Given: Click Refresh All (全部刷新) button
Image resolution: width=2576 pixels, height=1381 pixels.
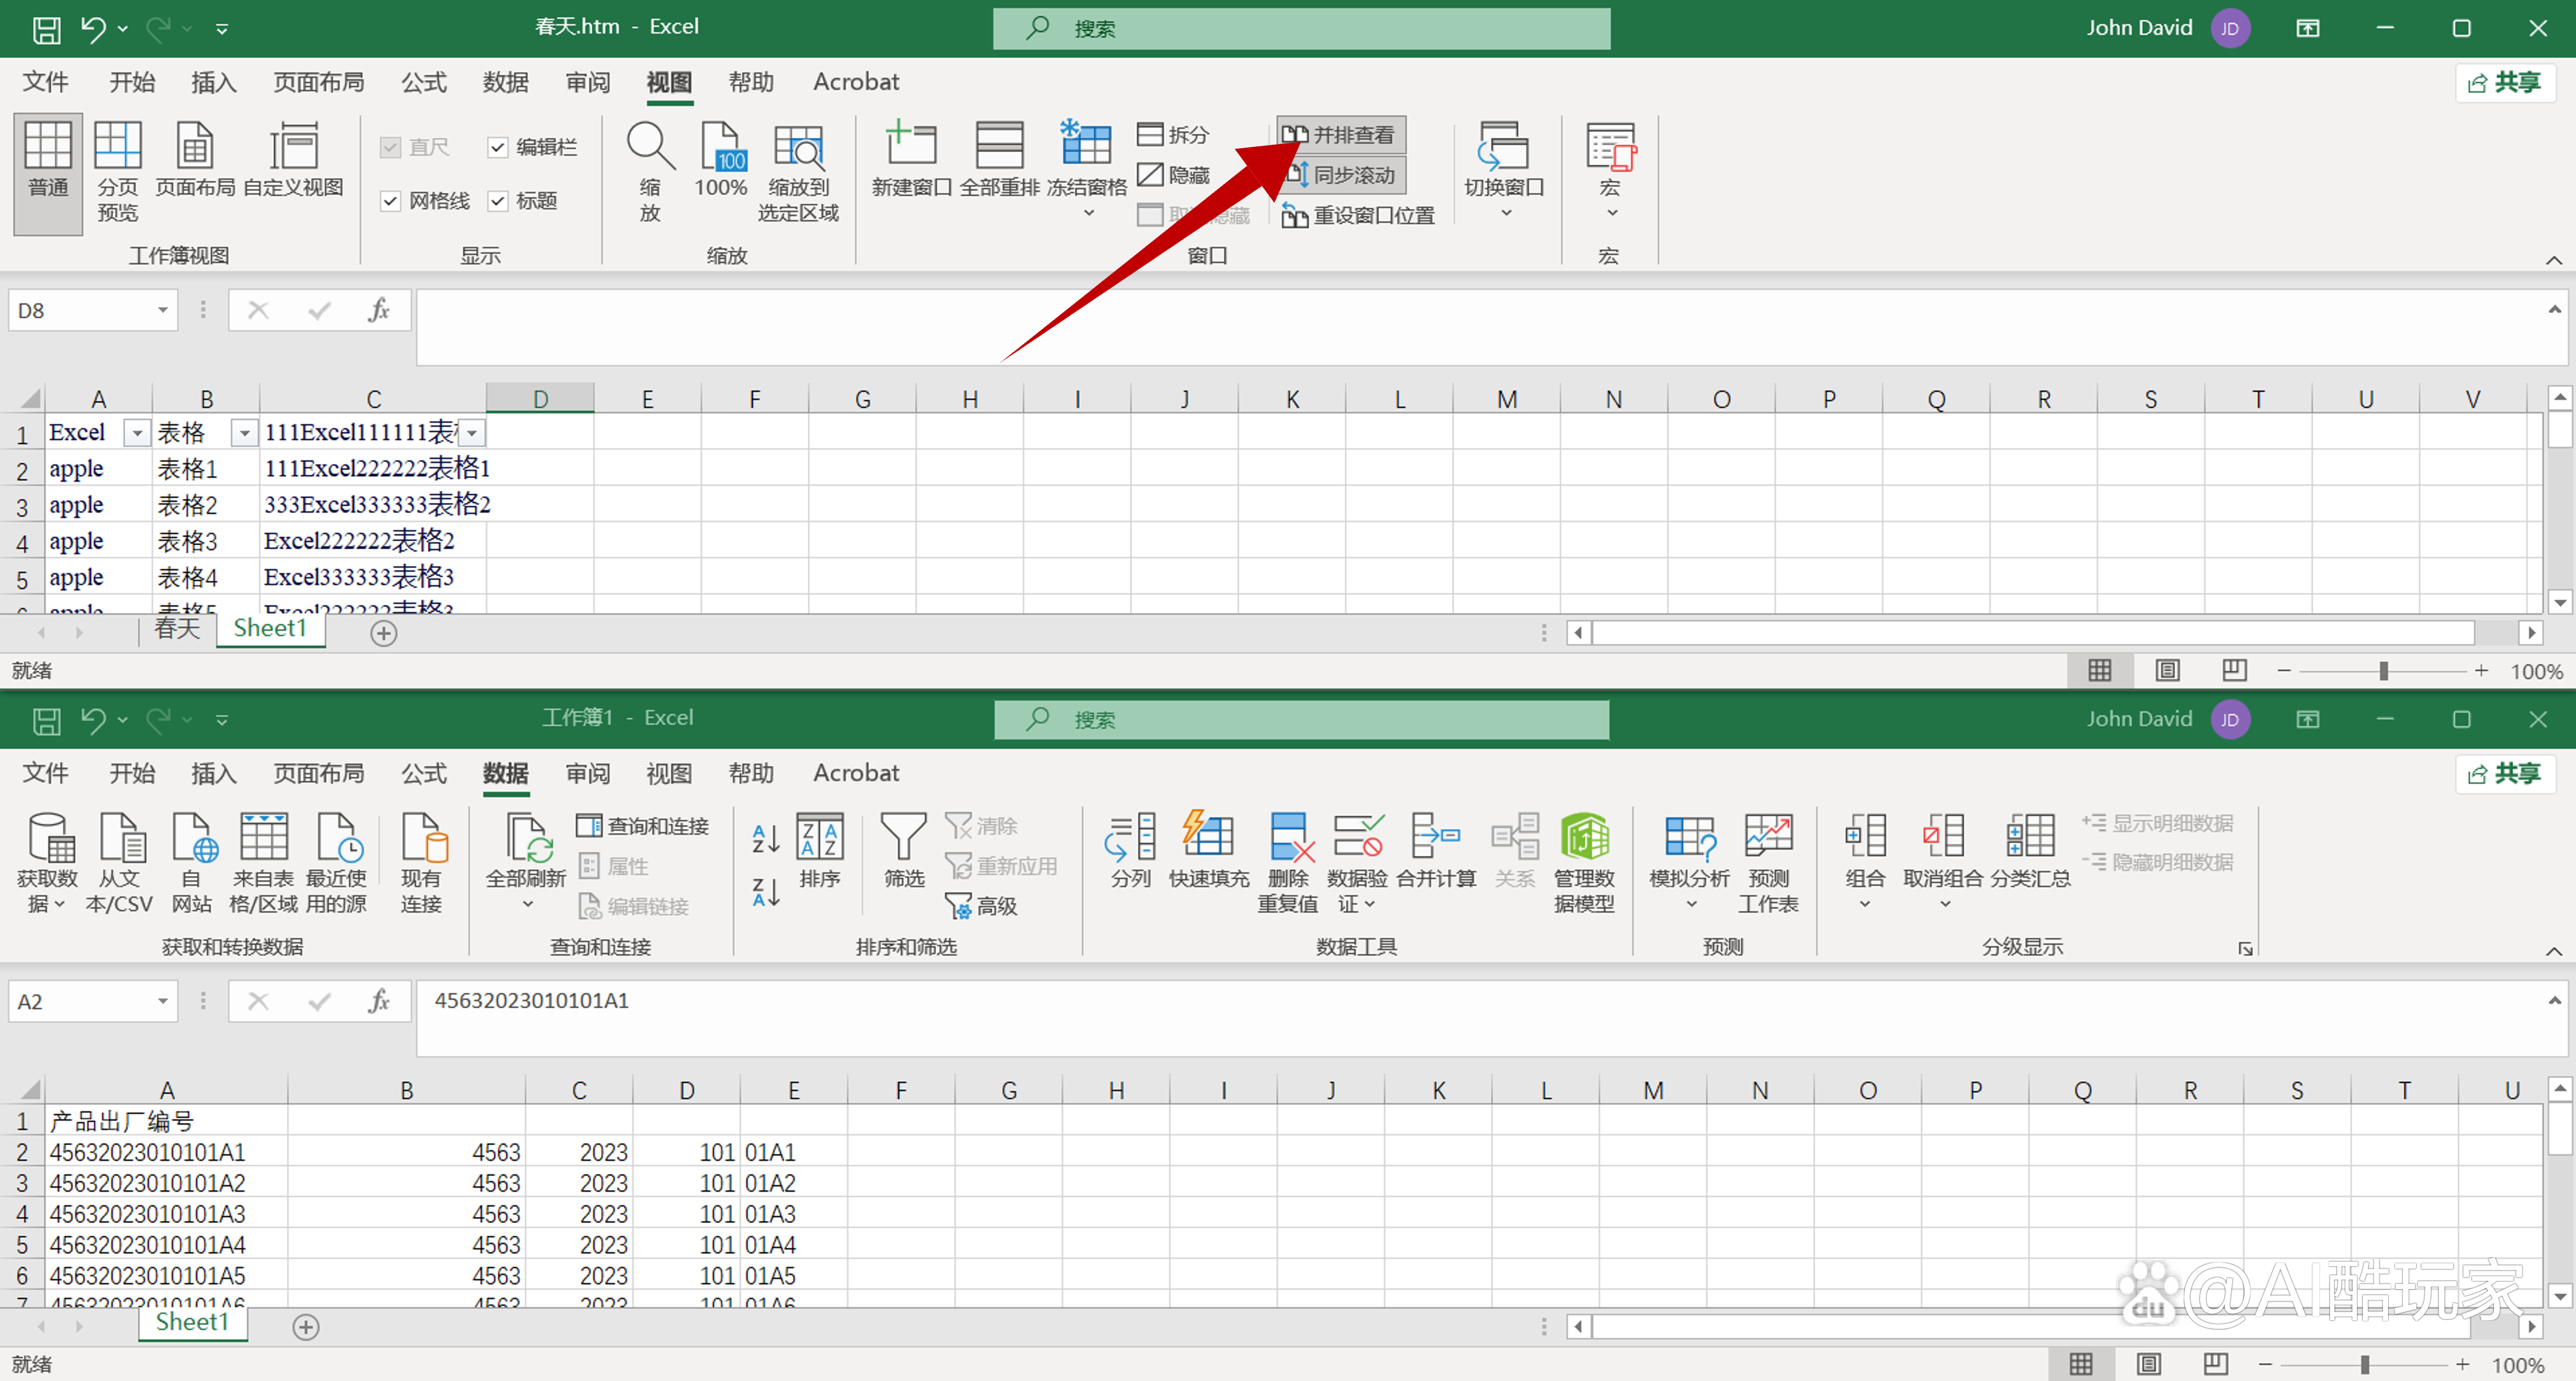Looking at the screenshot, I should click(525, 860).
